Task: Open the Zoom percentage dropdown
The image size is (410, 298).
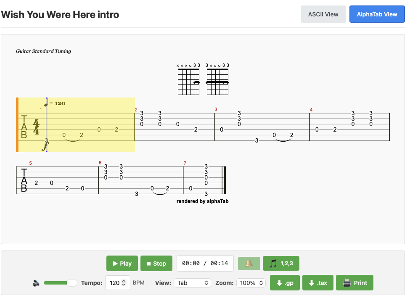Action: (x=251, y=283)
